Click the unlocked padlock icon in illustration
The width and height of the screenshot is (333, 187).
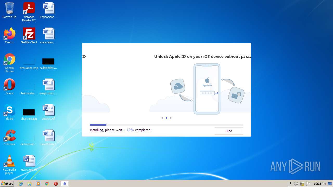[236, 95]
